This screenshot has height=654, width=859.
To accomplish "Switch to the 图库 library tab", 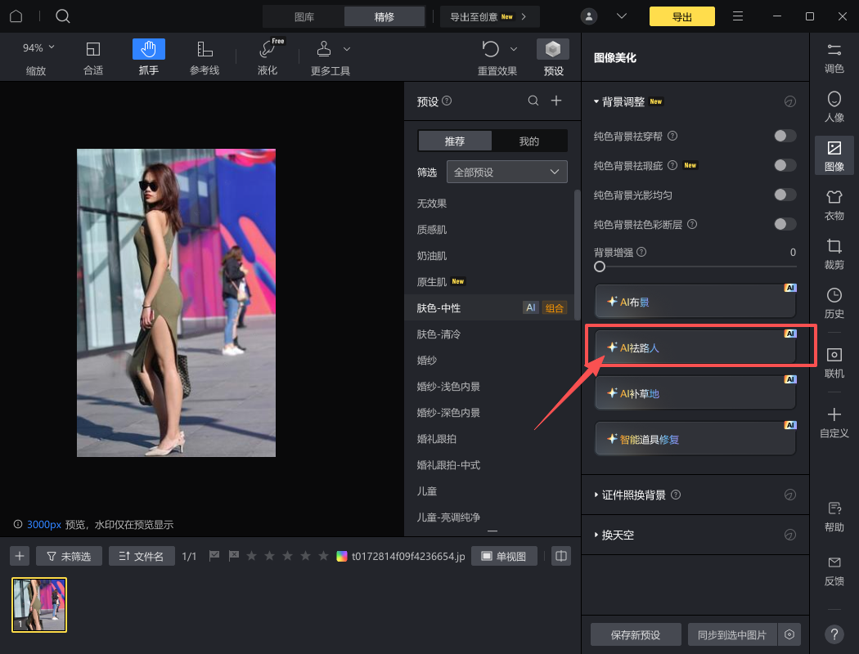I will pos(304,16).
